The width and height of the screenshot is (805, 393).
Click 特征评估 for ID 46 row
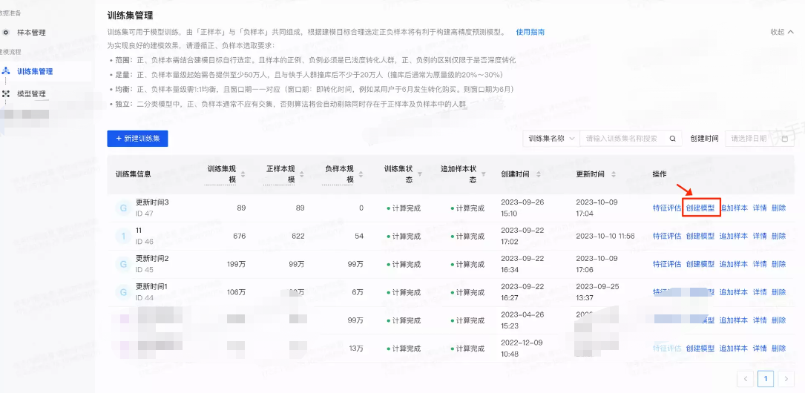(667, 236)
